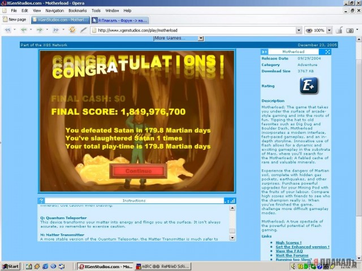Click the Show Desktop Quick Launch icon
Viewport: 362px width, 271px height.
[x=62, y=266]
